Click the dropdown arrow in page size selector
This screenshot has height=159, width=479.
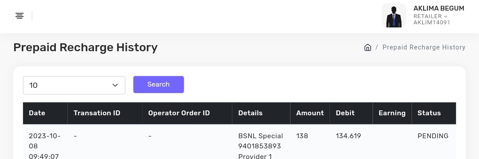point(115,85)
